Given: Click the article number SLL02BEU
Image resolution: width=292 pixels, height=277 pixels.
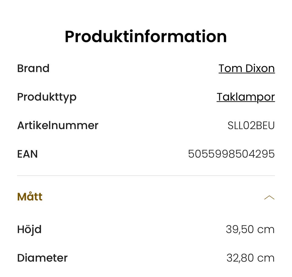Looking at the screenshot, I should [x=251, y=126].
